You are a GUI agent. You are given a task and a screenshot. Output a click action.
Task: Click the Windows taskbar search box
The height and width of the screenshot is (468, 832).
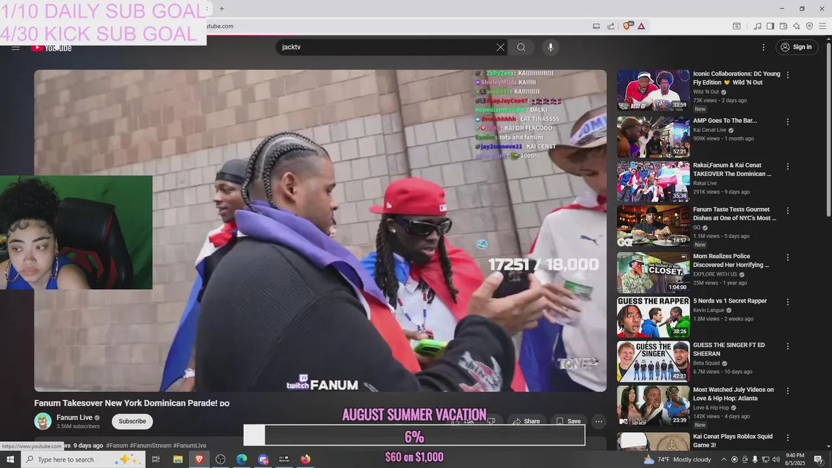tap(83, 460)
